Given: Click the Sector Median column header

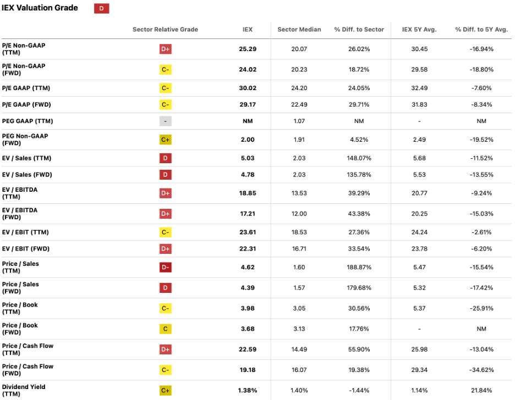Looking at the screenshot, I should (299, 29).
